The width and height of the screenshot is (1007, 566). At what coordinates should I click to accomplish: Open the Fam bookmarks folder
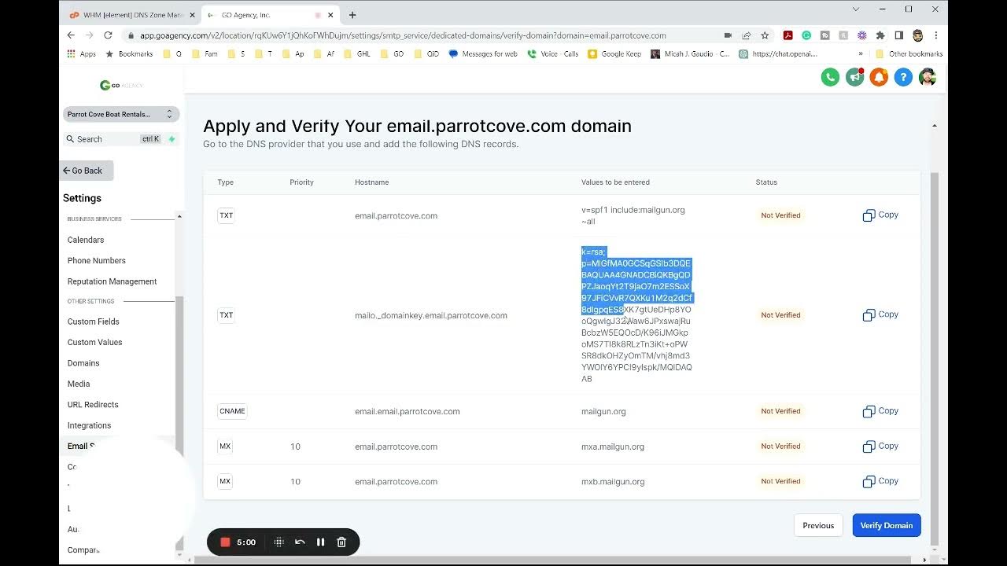205,54
